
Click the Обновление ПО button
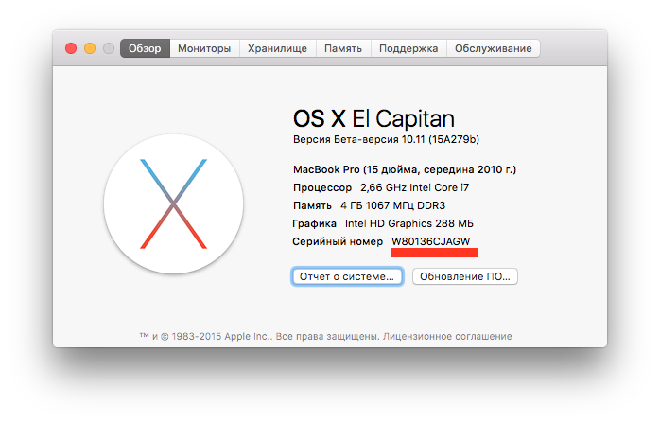click(464, 277)
